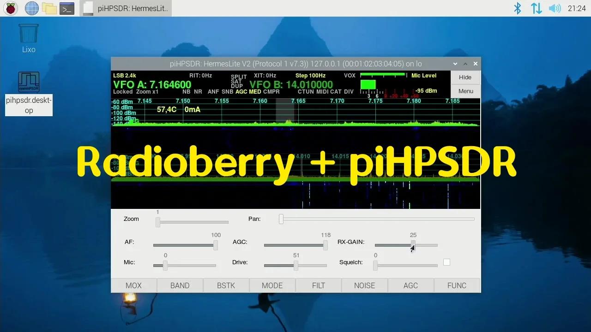Click the Hide button
The height and width of the screenshot is (332, 591).
pos(465,77)
